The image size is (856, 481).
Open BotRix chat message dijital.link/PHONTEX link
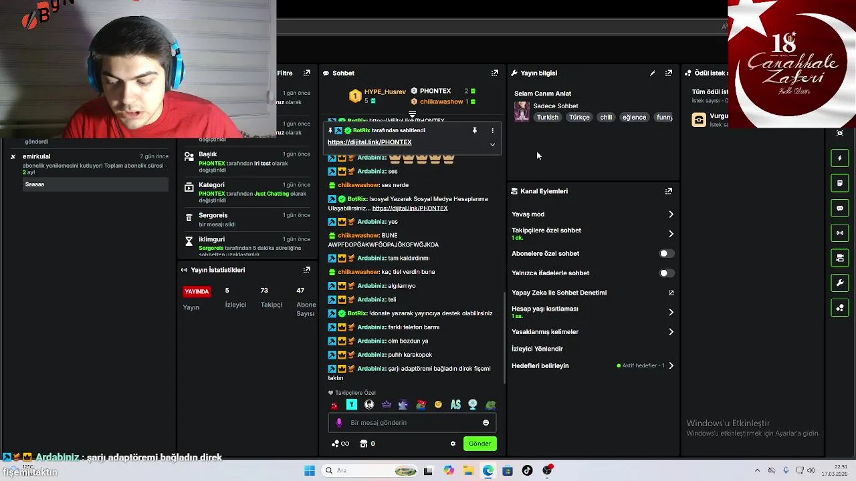410,208
